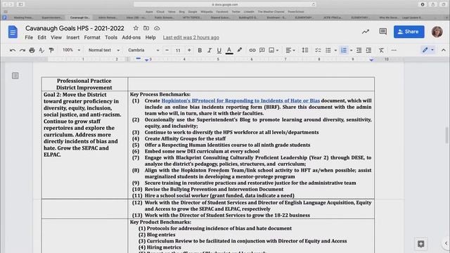This screenshot has height=253, width=450.
Task: Open the Edit menu
Action: pos(41,37)
